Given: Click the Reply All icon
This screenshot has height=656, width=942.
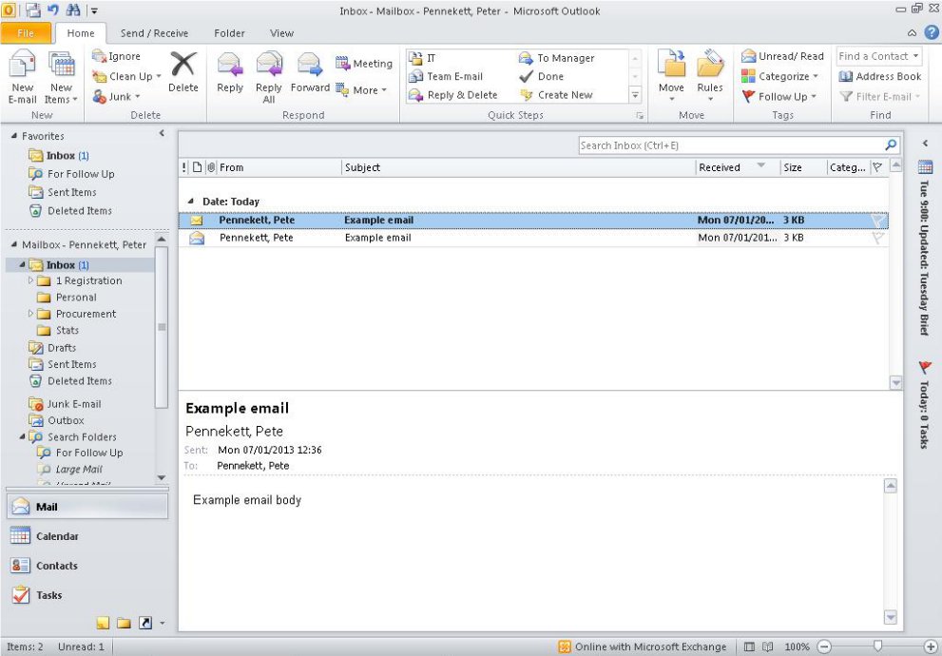Looking at the screenshot, I should [x=269, y=67].
